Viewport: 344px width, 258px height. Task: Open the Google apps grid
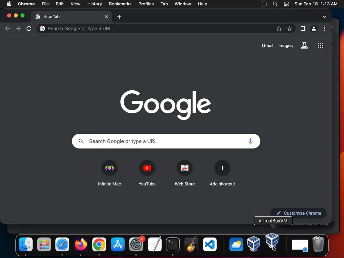pyautogui.click(x=320, y=46)
